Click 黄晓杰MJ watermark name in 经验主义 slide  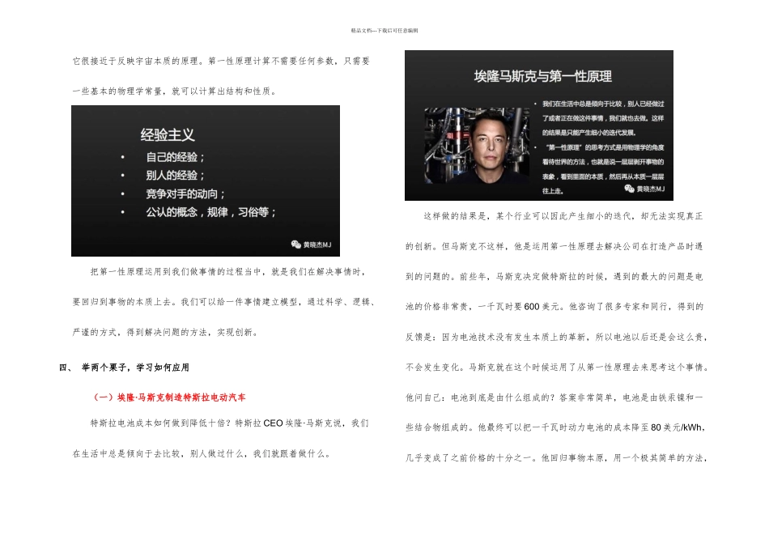pos(317,244)
